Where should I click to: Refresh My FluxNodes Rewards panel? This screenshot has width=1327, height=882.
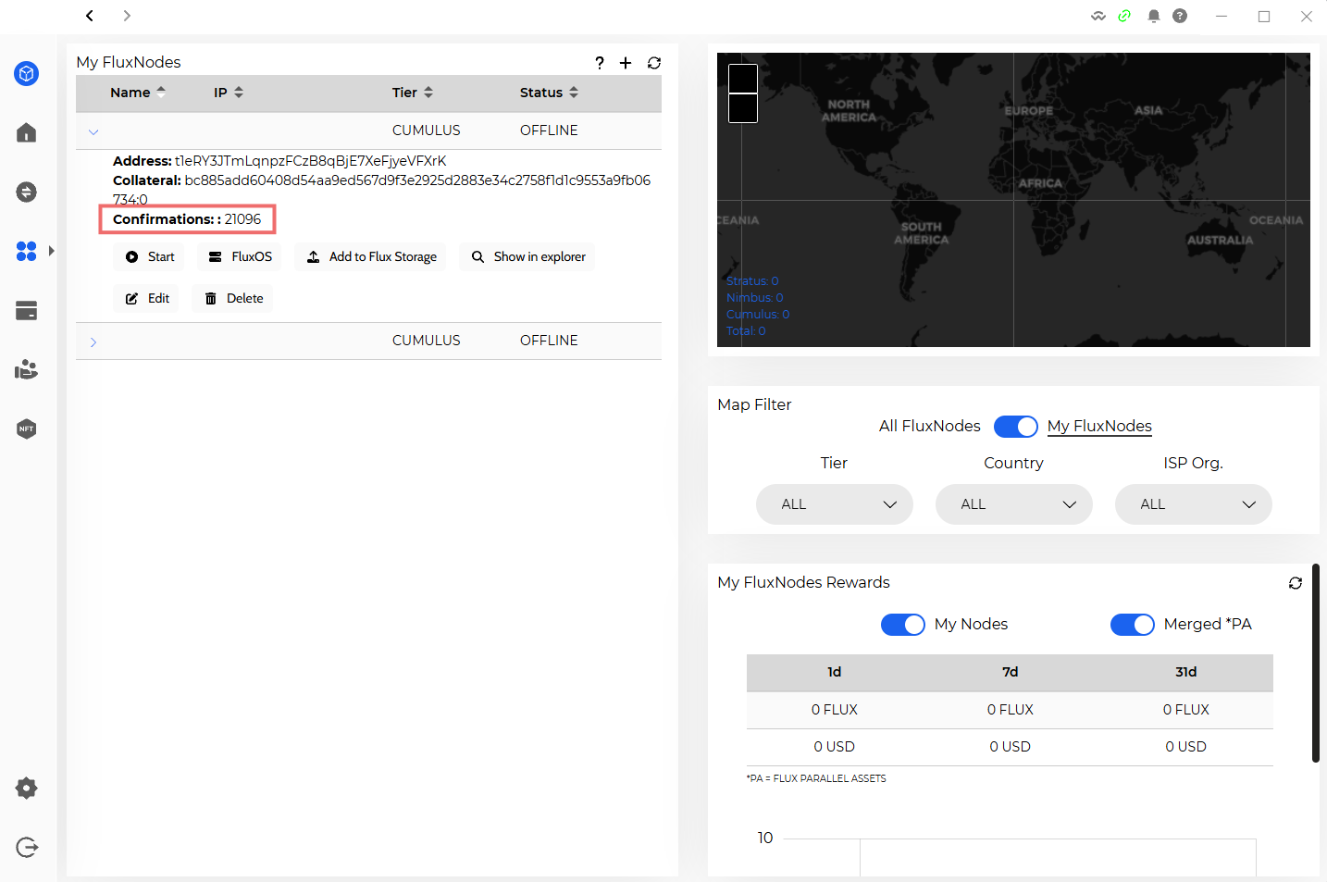click(x=1295, y=583)
